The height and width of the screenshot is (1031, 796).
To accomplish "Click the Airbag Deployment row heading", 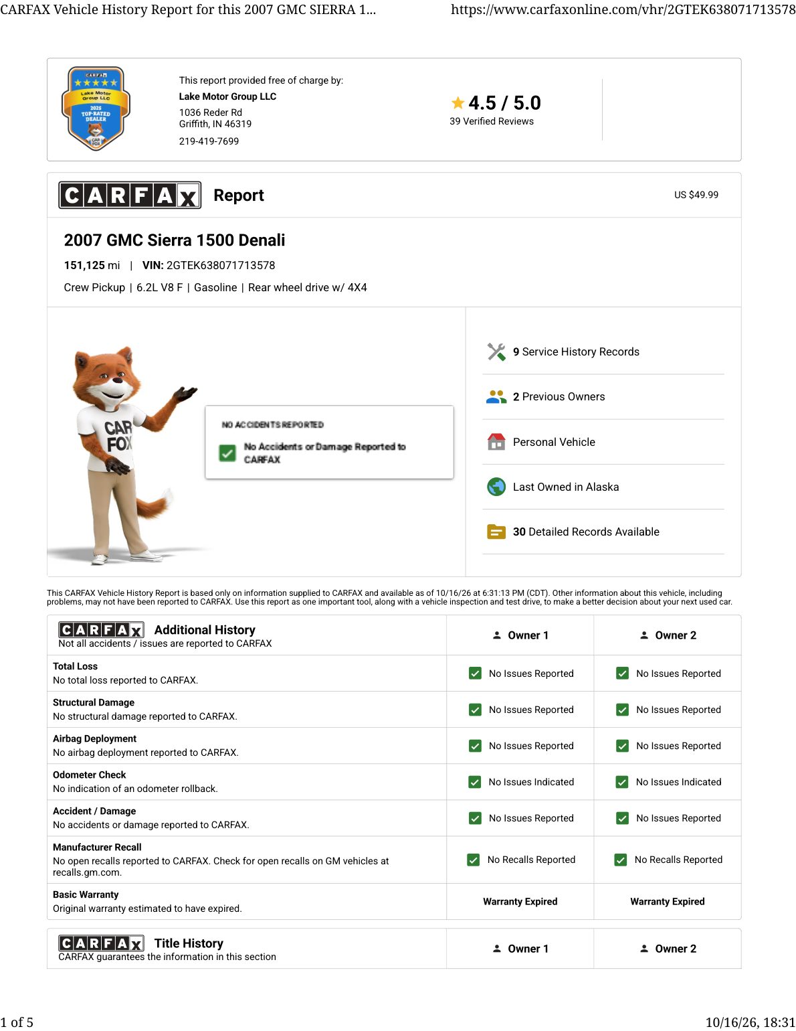I will [x=94, y=738].
